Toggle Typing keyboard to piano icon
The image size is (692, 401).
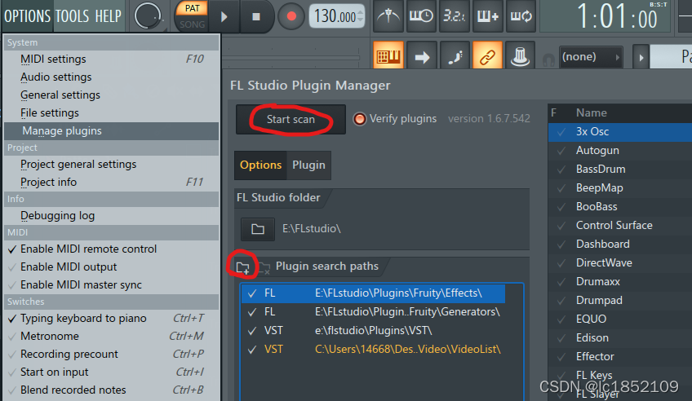click(x=388, y=56)
